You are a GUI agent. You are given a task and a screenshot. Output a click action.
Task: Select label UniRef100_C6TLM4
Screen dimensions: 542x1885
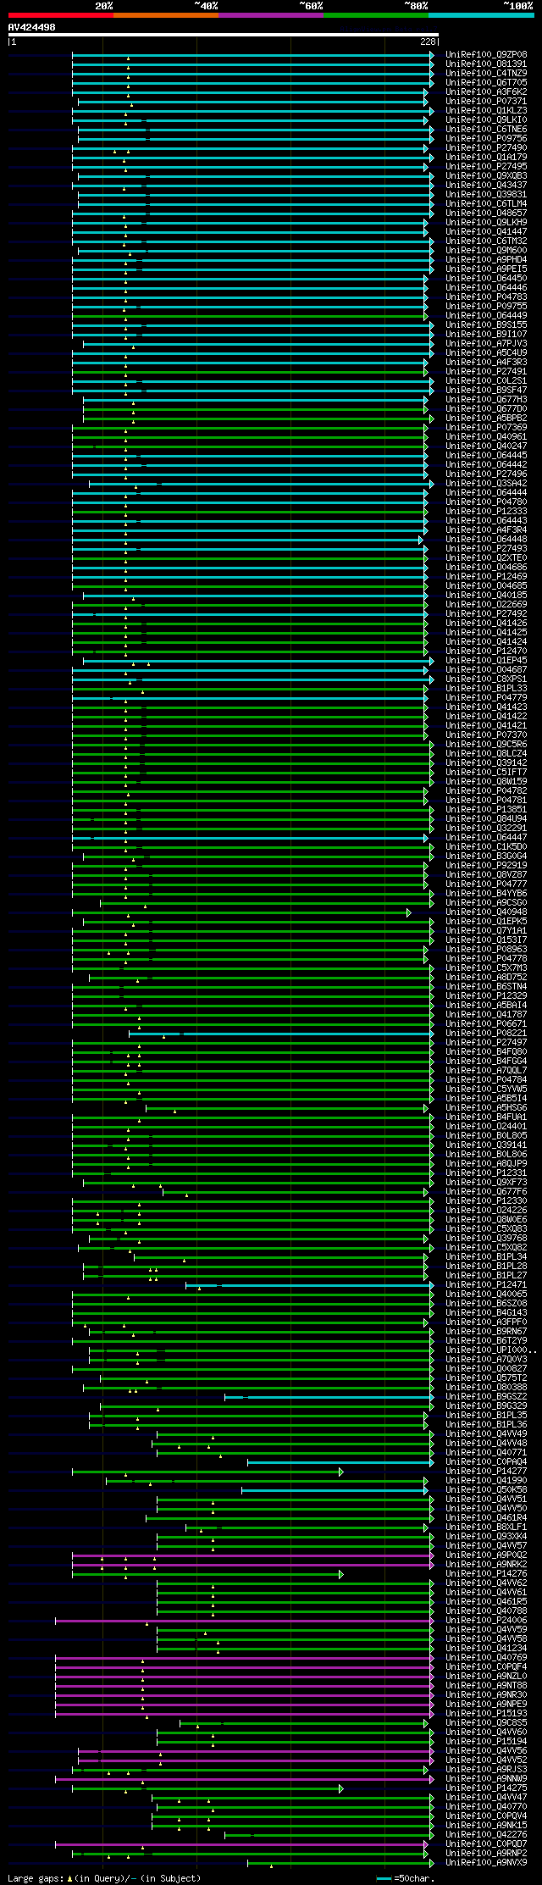coord(486,203)
